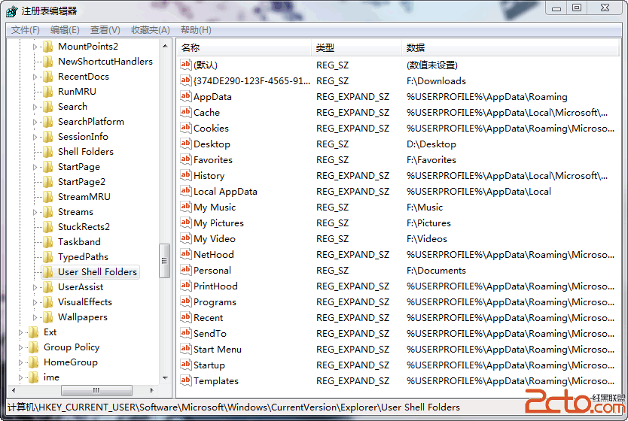Open the 查看(V) menu

point(105,30)
